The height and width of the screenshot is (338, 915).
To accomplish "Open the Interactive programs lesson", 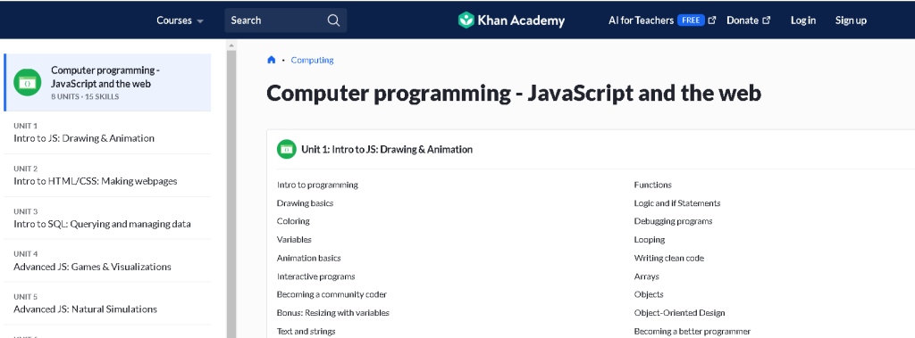I will [315, 276].
